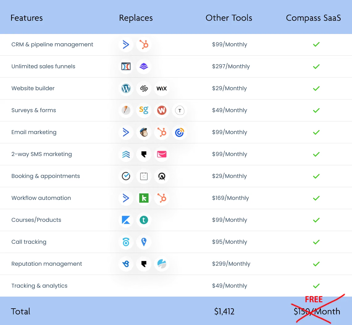This screenshot has width=352, height=325.
Task: Click the 'Courses/Products' feature label
Action: 36,220
